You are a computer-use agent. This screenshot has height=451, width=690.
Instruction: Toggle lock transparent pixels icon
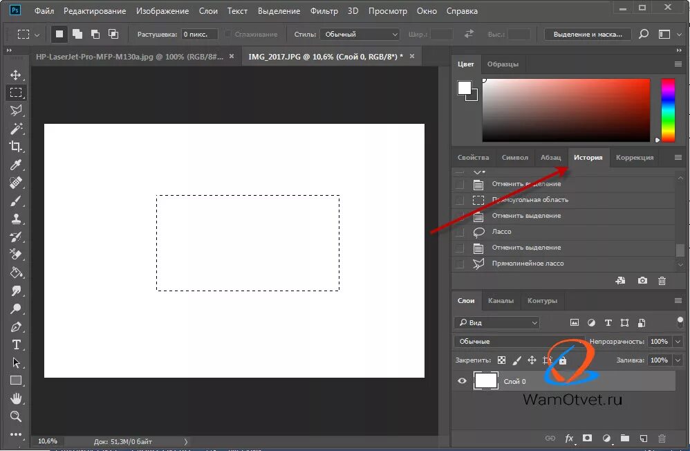pyautogui.click(x=502, y=360)
